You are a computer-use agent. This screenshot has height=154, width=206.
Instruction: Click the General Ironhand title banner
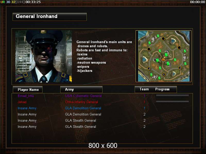coord(50,17)
